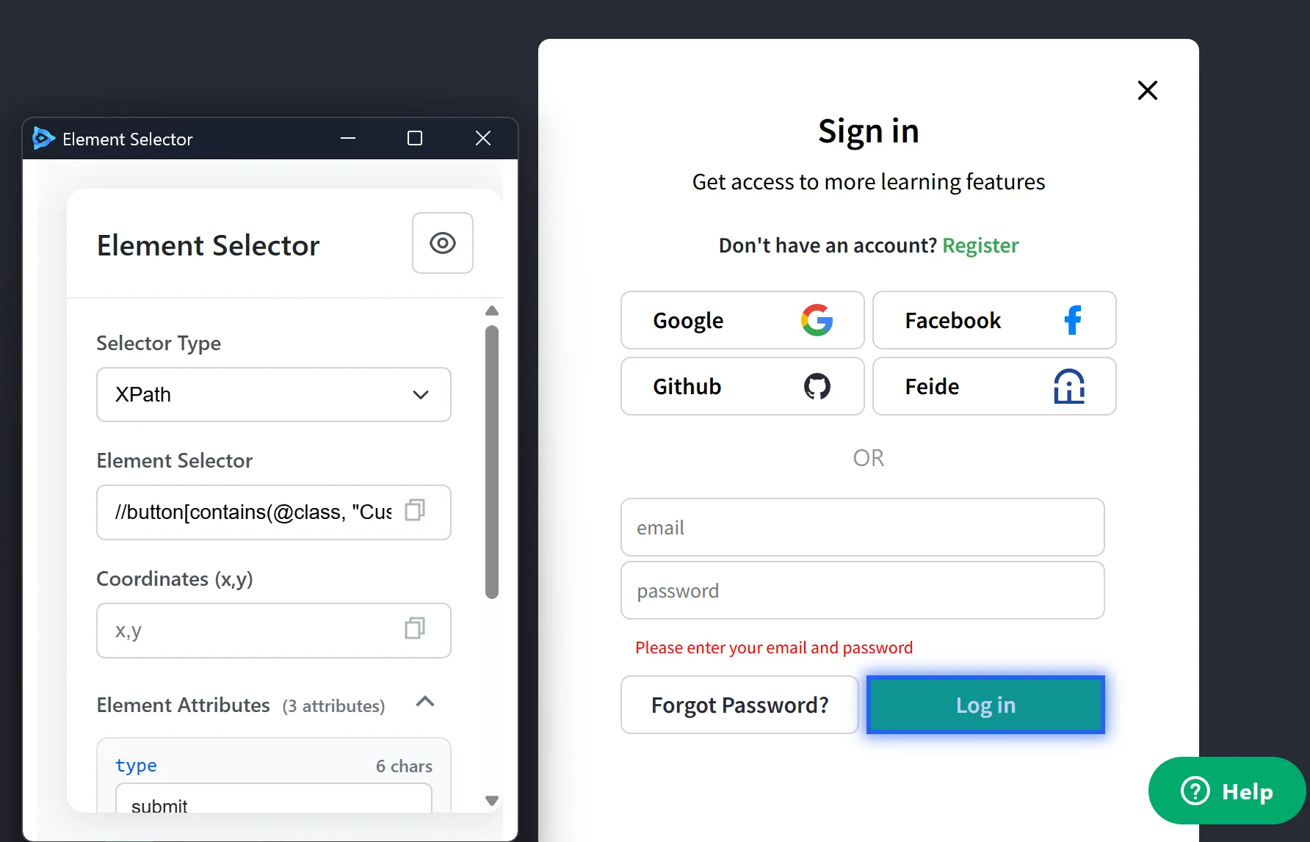Sign in using the Github icon

[x=817, y=386]
